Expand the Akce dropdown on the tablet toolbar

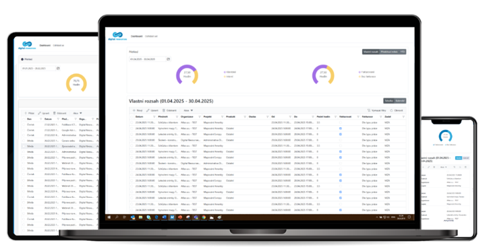[78, 113]
